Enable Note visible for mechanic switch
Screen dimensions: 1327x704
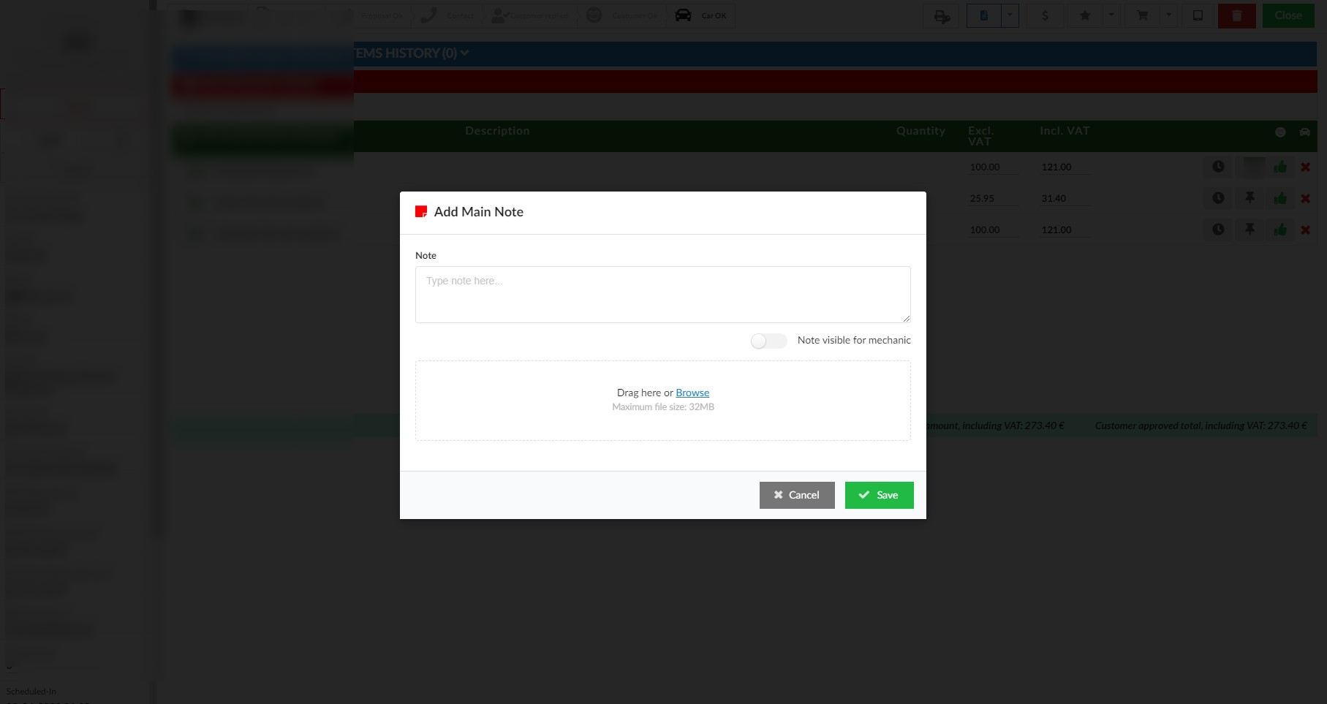pyautogui.click(x=768, y=341)
